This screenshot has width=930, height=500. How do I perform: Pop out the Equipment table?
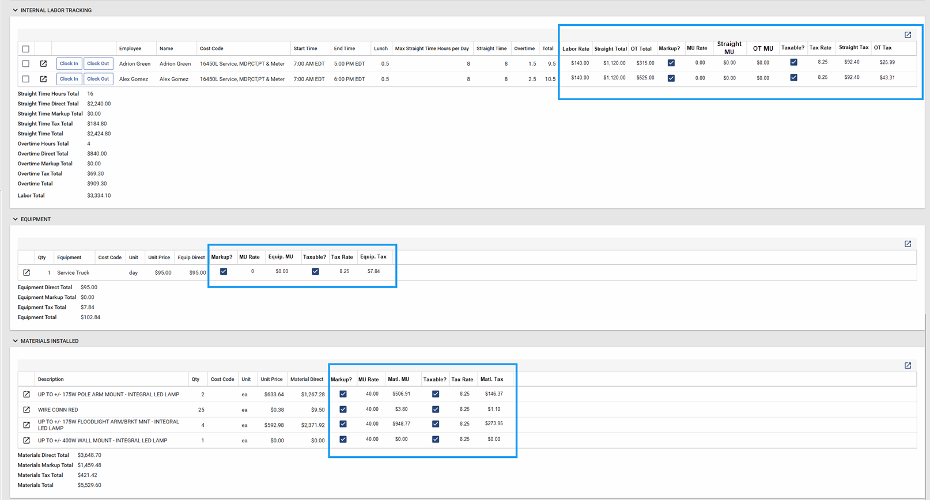pos(908,244)
